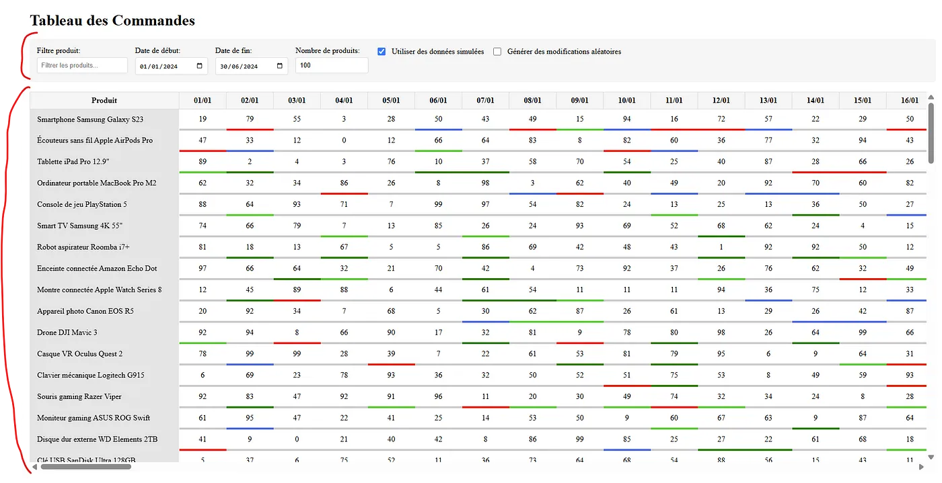Screen dimensions: 942x483
Task: Click the Date de début date field
Action: 165,66
